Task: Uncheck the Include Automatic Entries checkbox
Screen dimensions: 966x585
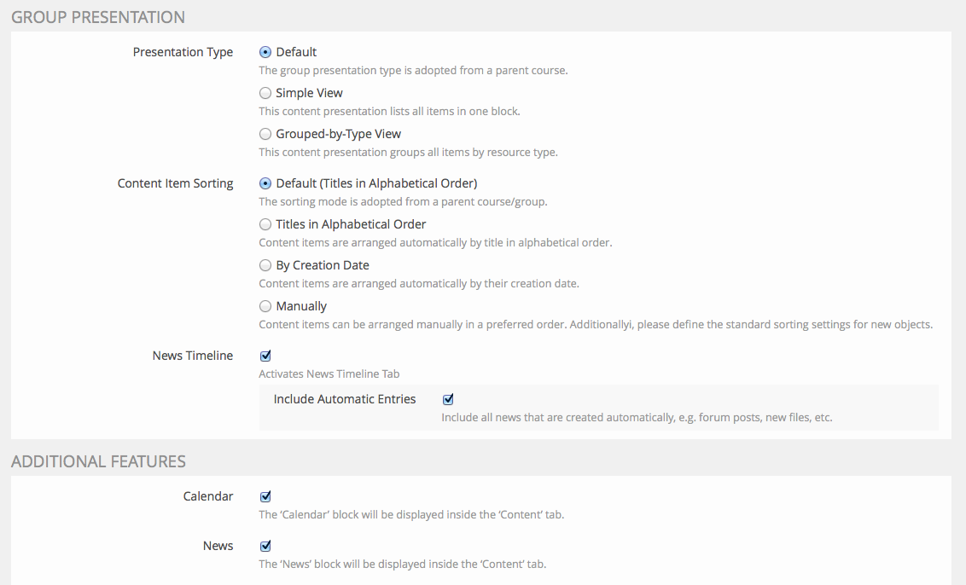Action: tap(448, 399)
